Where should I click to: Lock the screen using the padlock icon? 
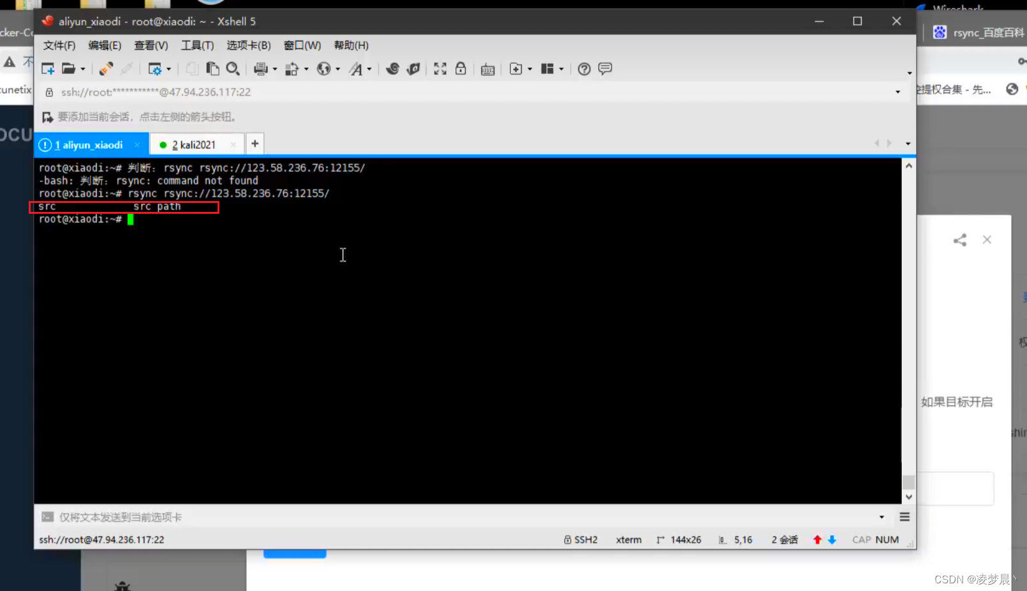461,68
